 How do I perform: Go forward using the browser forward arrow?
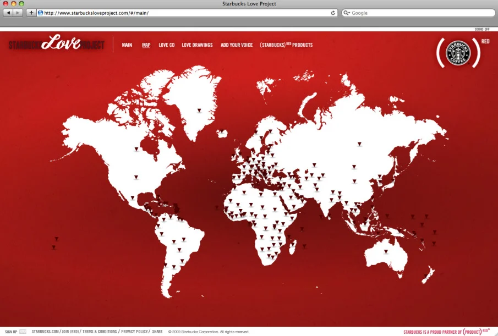18,13
